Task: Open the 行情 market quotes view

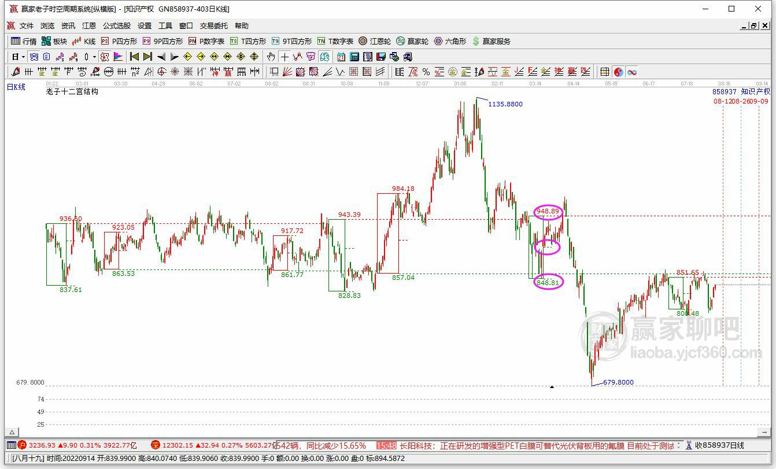Action: point(24,41)
